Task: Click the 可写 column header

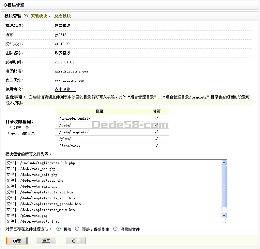Action: pyautogui.click(x=156, y=111)
